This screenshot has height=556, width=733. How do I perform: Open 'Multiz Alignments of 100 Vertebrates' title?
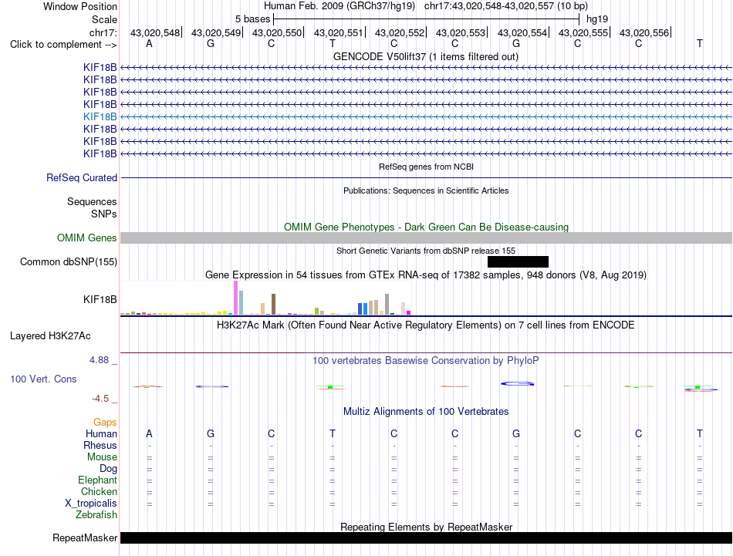click(x=426, y=412)
